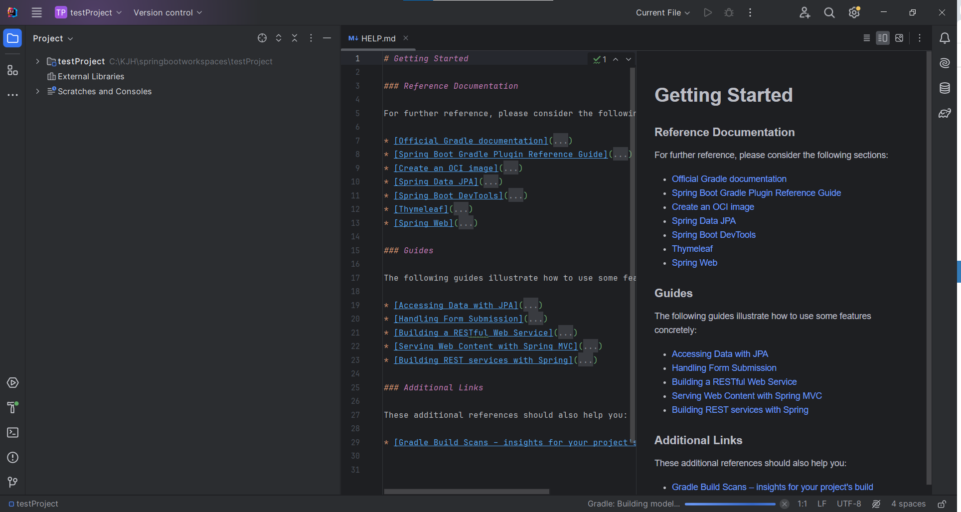Cancel the Gradle building model task
Screen dimensions: 961x512
(785, 504)
